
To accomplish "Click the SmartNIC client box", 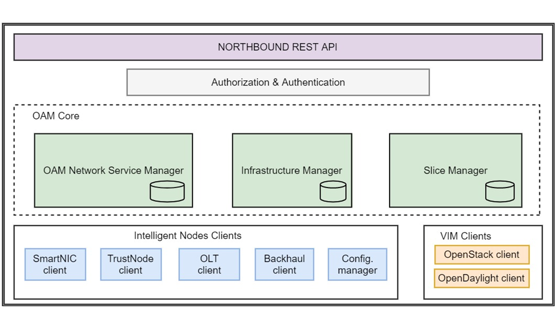I will 55,264.
